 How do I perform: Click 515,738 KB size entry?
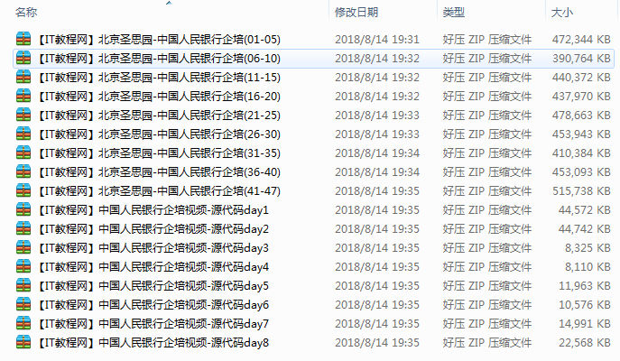click(581, 191)
